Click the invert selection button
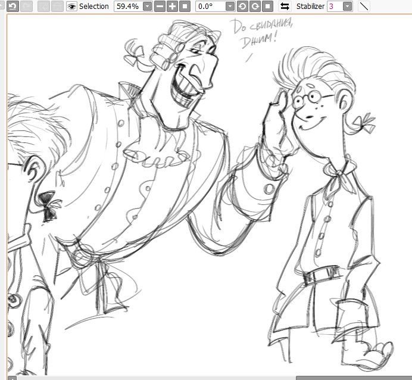412x380 pixels. click(57, 6)
